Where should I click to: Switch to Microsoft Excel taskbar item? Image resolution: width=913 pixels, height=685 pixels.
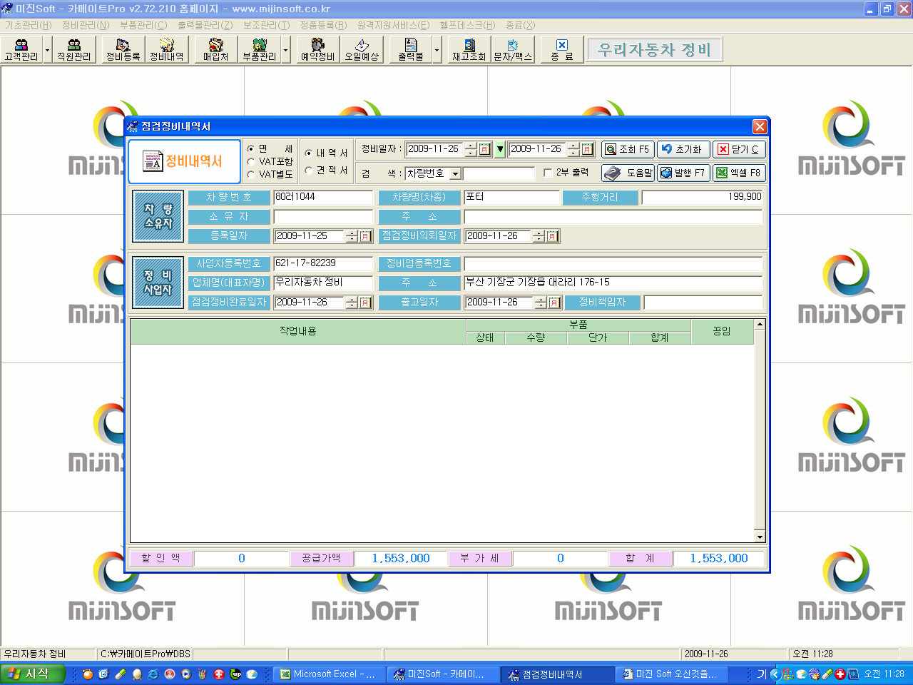click(327, 674)
